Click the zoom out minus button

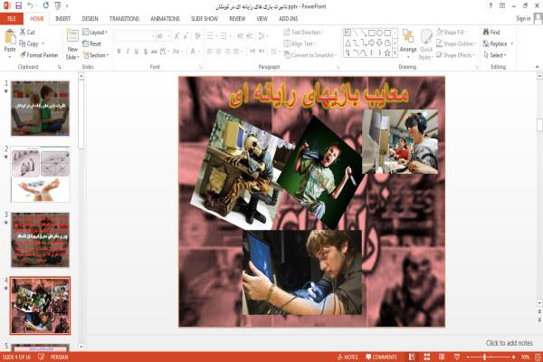[x=468, y=357]
